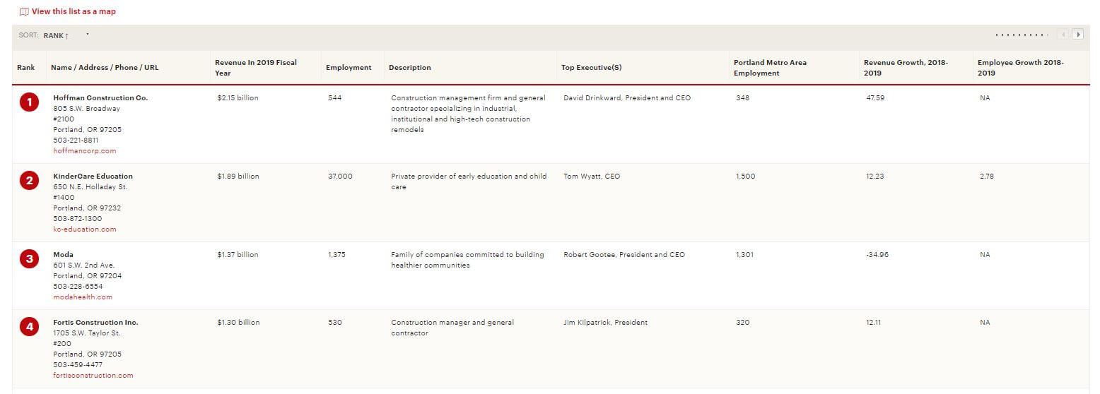Click the Portland Metro Area Employment header

(770, 68)
